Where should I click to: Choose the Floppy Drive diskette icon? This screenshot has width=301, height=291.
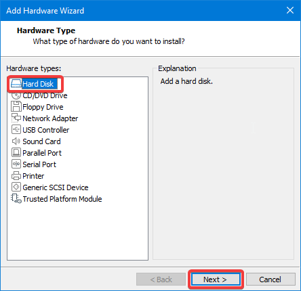tap(16, 107)
